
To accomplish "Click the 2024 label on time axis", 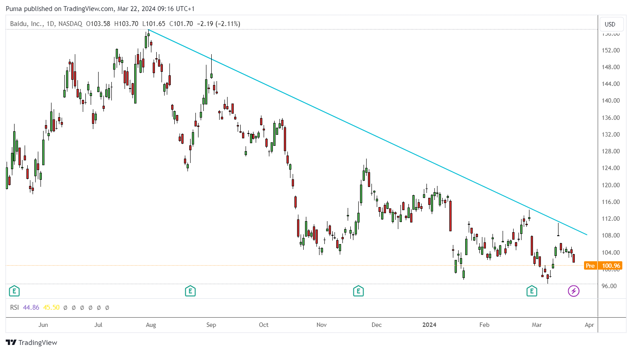I will tap(429, 325).
